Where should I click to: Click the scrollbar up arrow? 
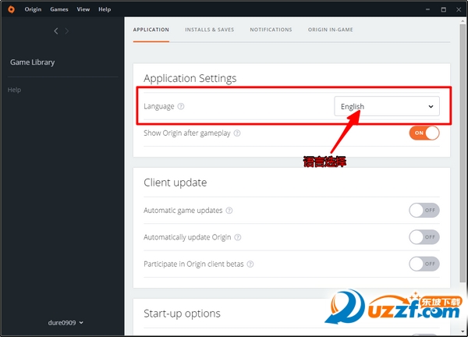point(463,20)
